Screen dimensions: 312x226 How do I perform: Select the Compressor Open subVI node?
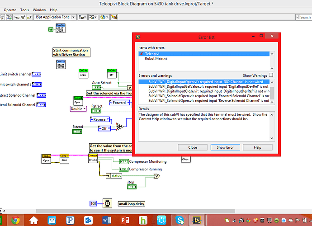click(46, 159)
